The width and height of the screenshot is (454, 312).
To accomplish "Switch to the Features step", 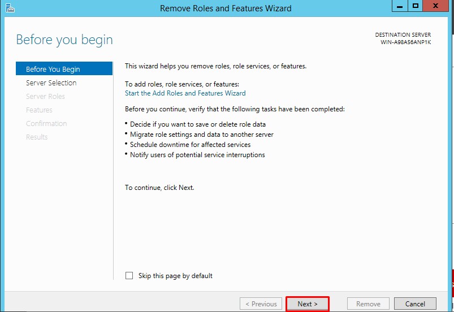I will coord(39,110).
